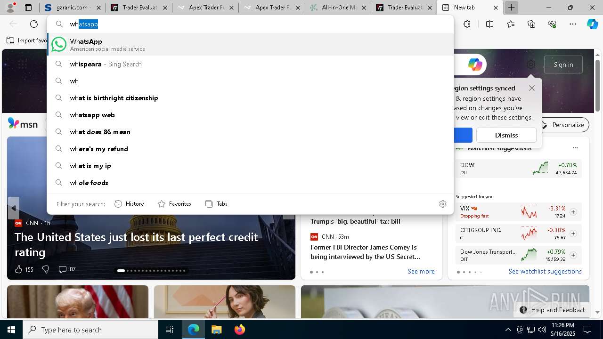The width and height of the screenshot is (603, 339).
Task: Click the Copilot logo on new tab page
Action: point(475,65)
